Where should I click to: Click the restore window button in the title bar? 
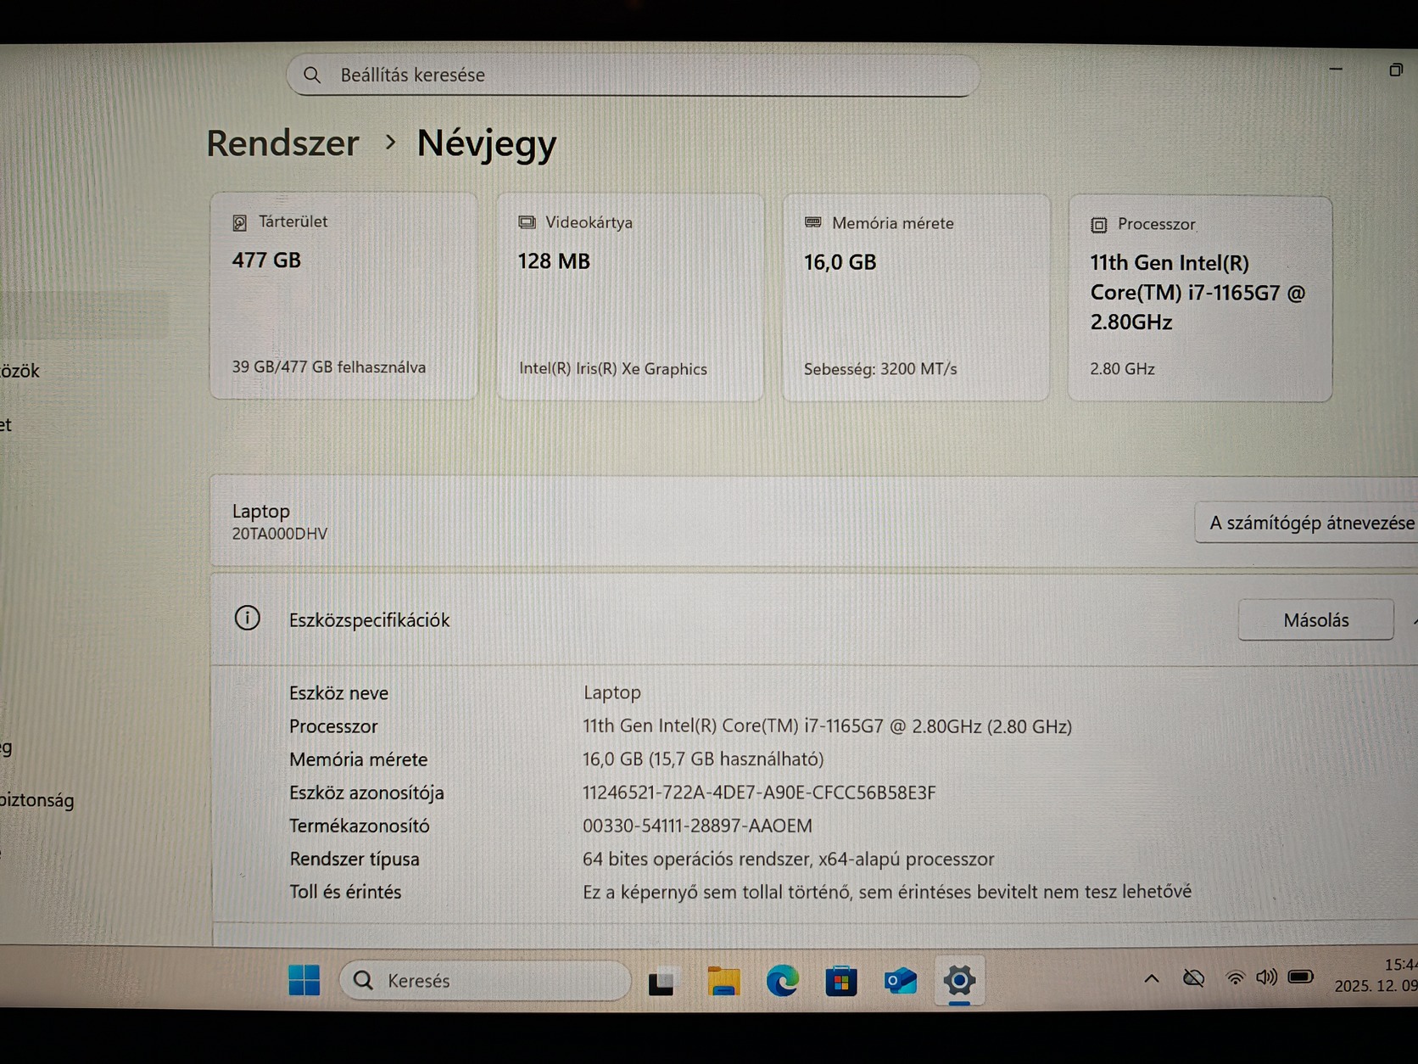1395,70
